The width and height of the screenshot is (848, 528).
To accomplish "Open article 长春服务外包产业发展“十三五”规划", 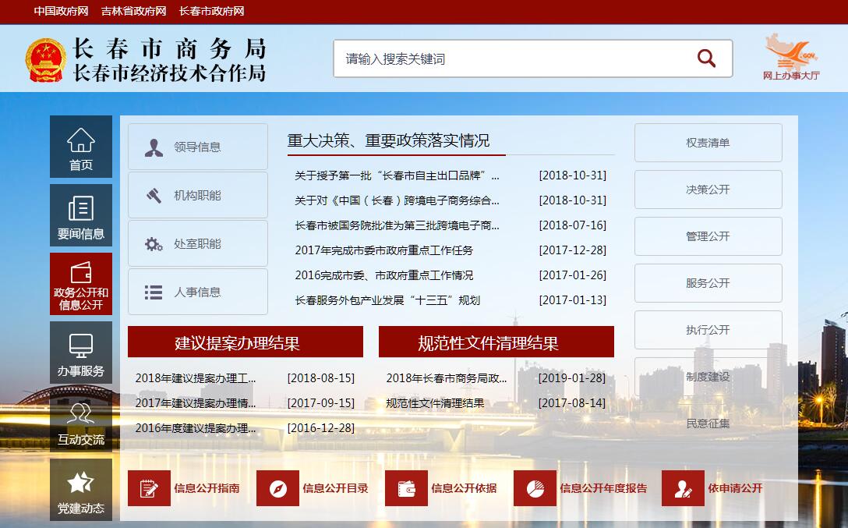I will pos(388,300).
